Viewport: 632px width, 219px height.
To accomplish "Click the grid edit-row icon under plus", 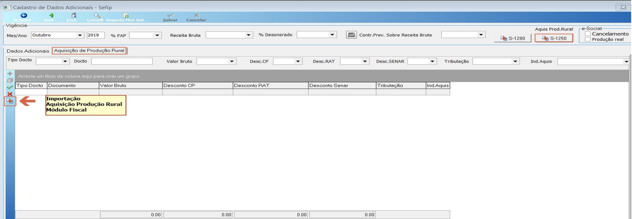I will pyautogui.click(x=10, y=80).
